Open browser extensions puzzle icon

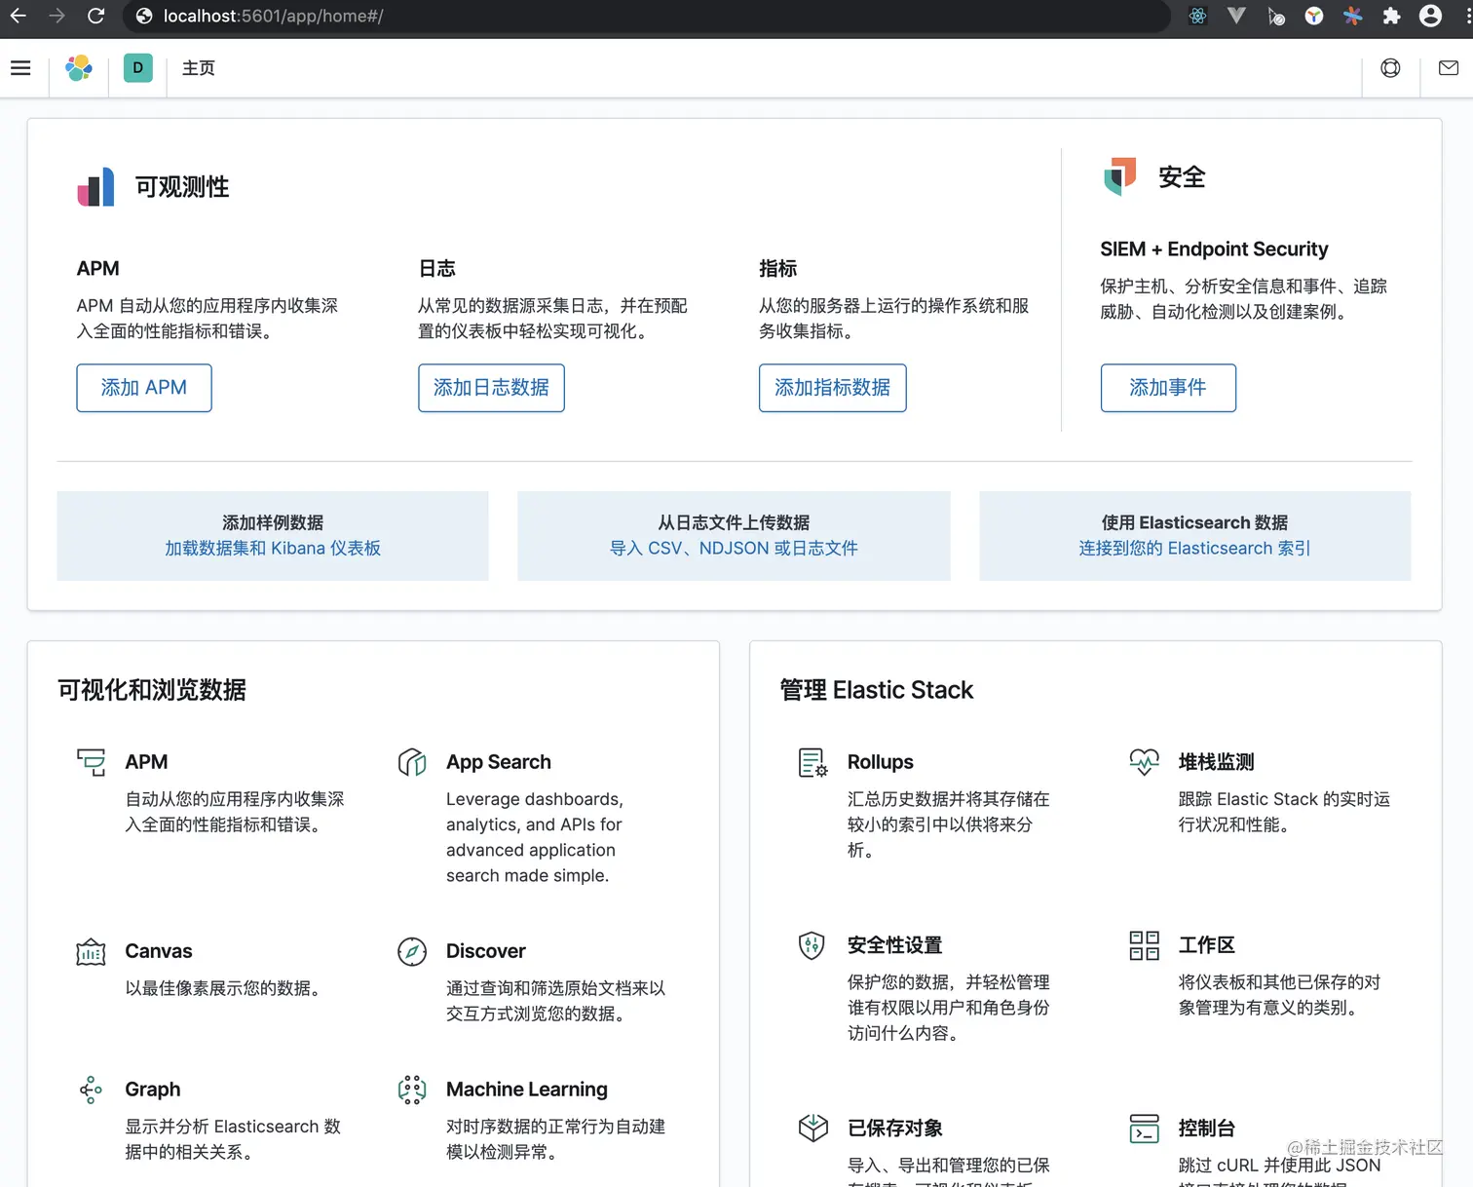pyautogui.click(x=1391, y=16)
